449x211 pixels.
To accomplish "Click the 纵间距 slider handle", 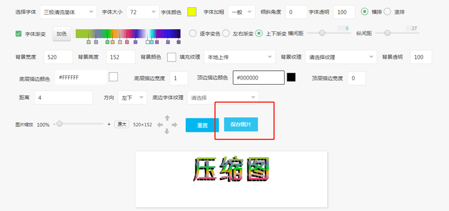I will coord(387,33).
